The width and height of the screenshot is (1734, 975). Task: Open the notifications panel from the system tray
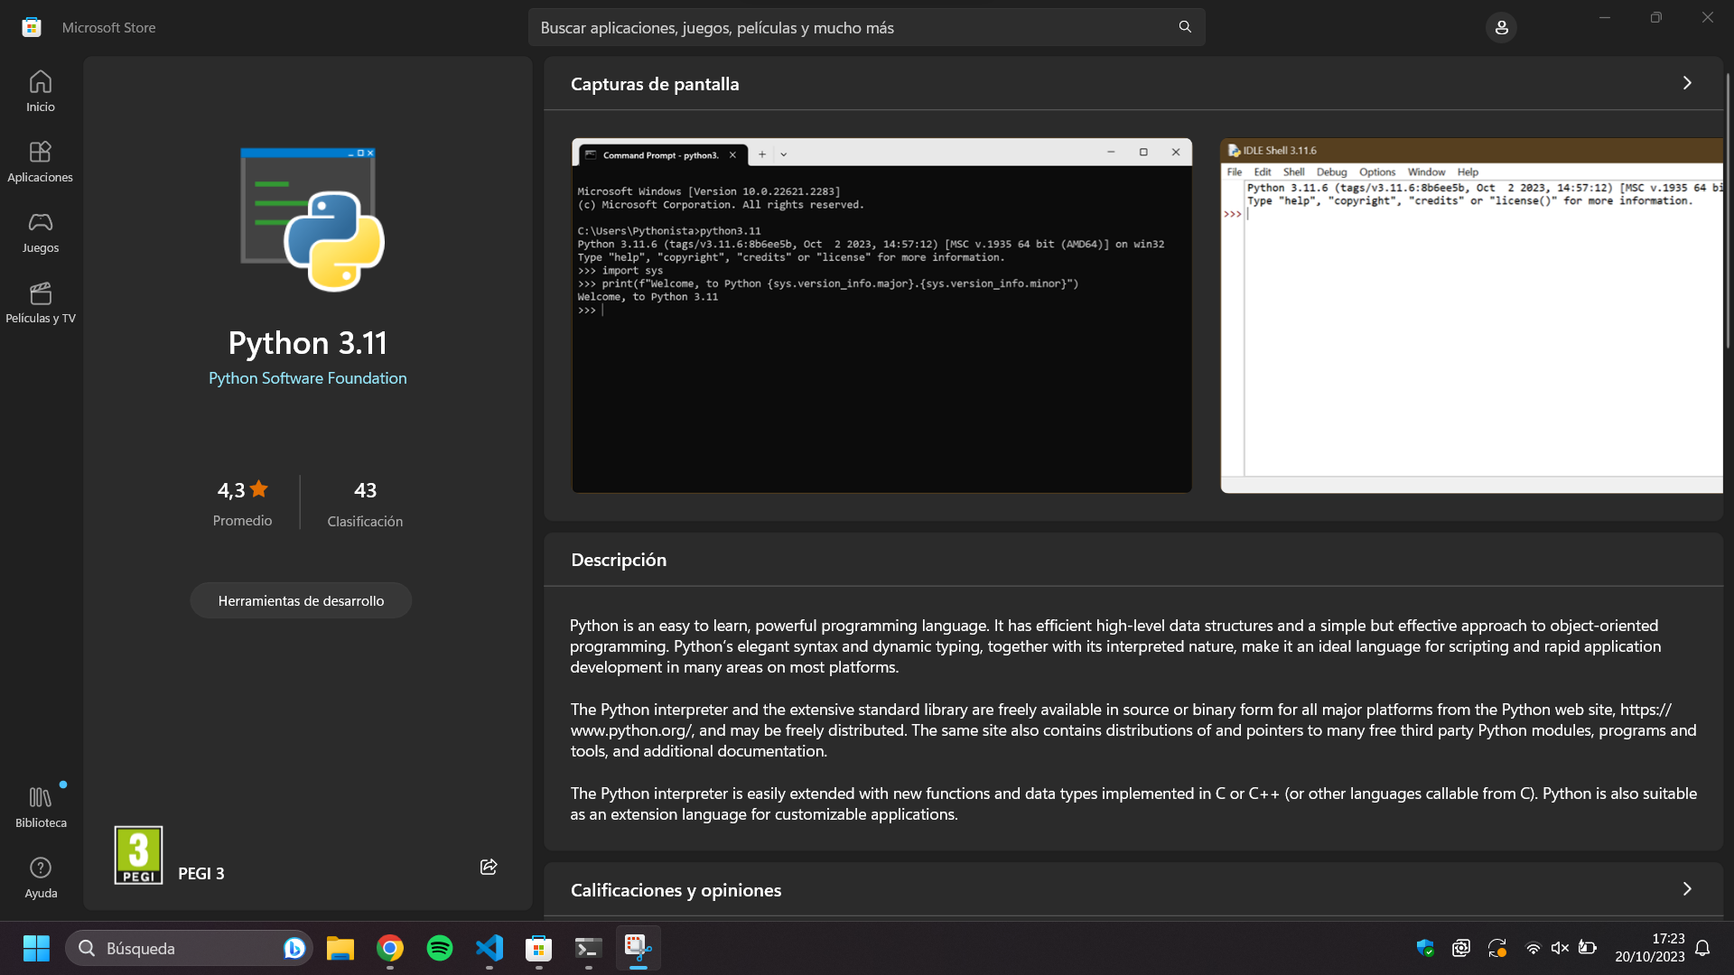pyautogui.click(x=1703, y=948)
